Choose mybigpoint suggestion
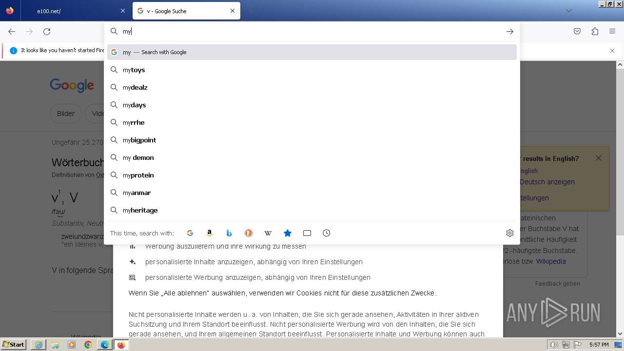This screenshot has width=624, height=351. tap(312, 140)
